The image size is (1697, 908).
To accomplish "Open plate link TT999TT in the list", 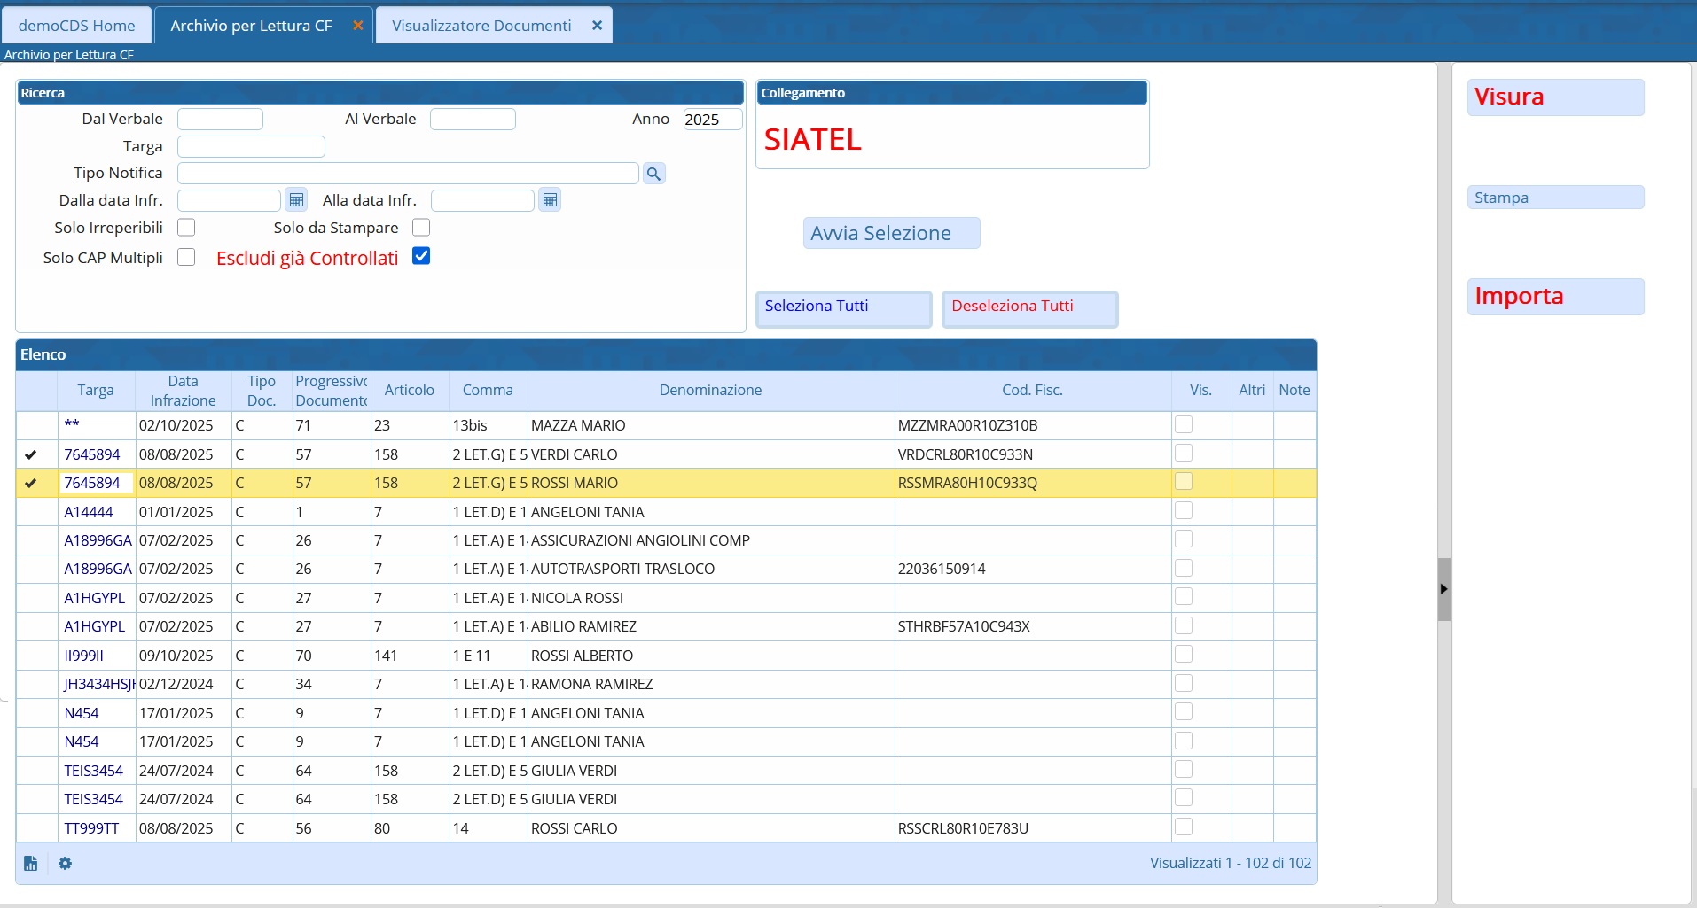I will pyautogui.click(x=91, y=828).
